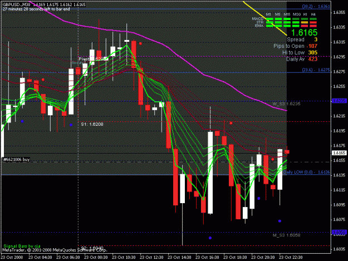The height and width of the screenshot is (261, 348).
Task: Click the H4 timeframe header in Signal Bars
Action: [x=313, y=14]
